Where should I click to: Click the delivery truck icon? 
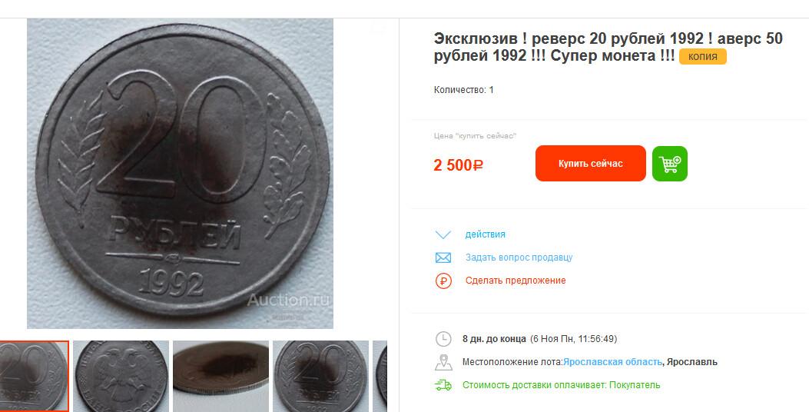click(x=443, y=385)
